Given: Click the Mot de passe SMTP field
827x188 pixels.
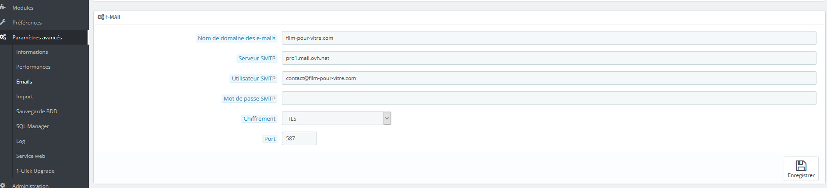Looking at the screenshot, I should [x=549, y=98].
